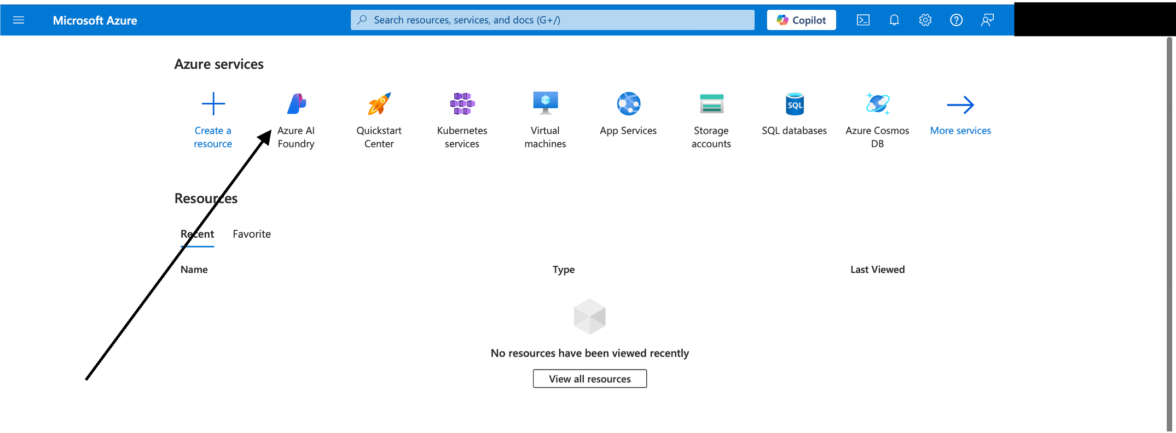Click the More services link text

point(960,131)
